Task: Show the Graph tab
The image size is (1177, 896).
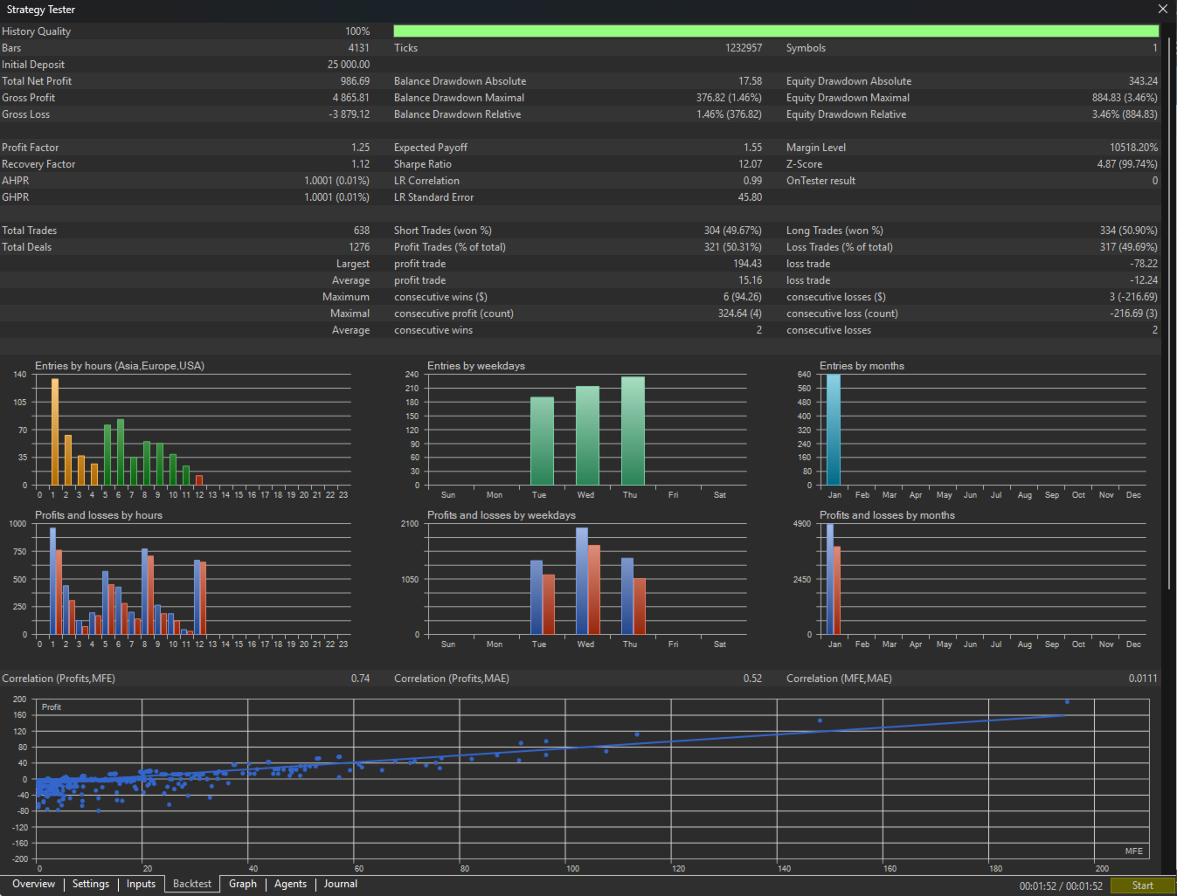Action: tap(243, 884)
